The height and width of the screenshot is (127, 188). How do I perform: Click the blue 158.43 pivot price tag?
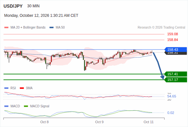click(x=176, y=50)
